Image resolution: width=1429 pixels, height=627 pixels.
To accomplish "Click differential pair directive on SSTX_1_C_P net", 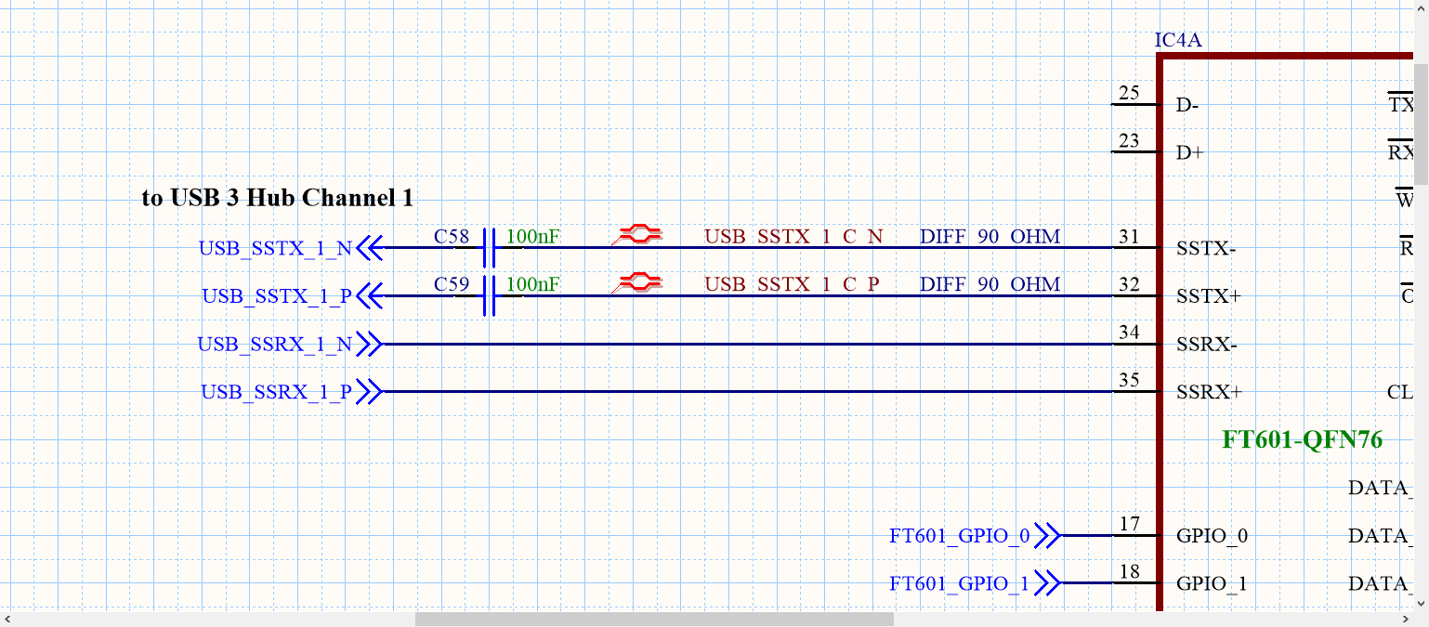I will (637, 282).
